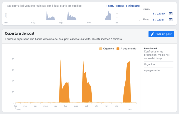Click the light orange Organica legend swatch

pos(100,49)
